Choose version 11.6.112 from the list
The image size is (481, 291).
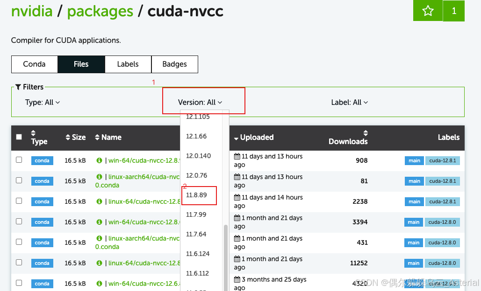[197, 273]
